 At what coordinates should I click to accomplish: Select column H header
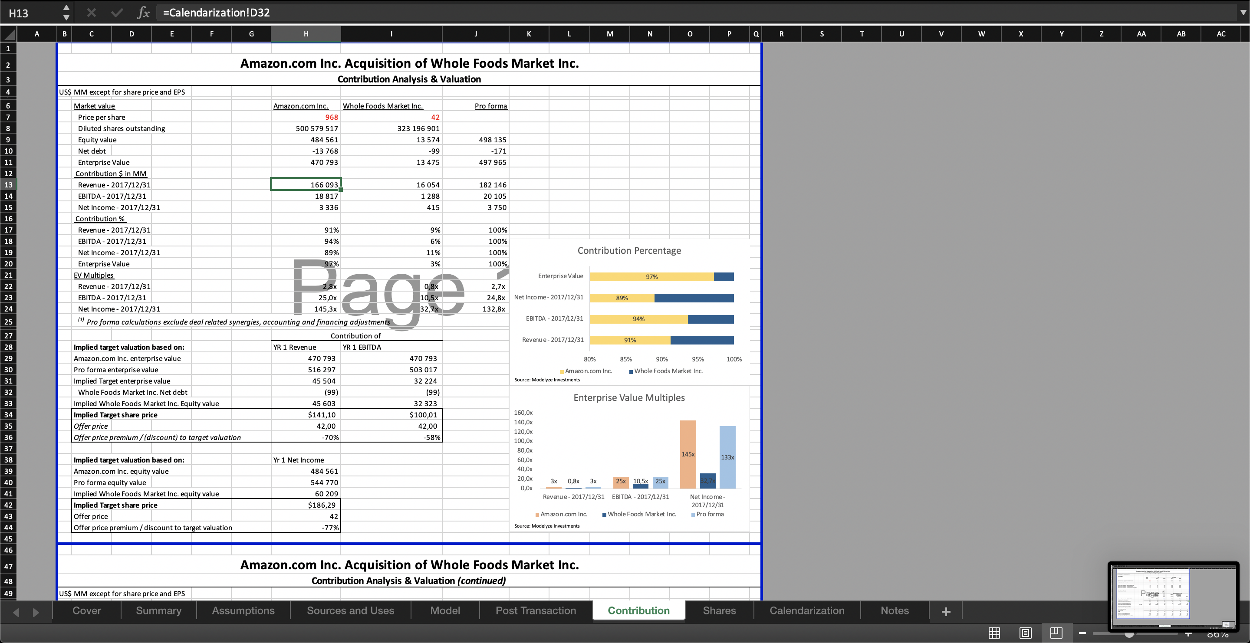(x=306, y=34)
